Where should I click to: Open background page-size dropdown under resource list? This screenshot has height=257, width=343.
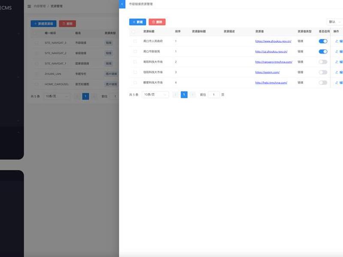[x=57, y=96]
